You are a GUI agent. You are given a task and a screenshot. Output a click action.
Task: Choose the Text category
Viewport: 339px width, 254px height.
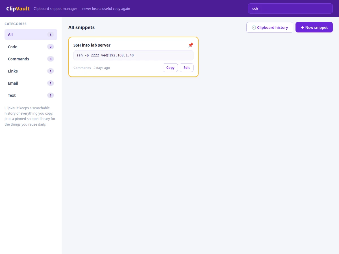31,95
